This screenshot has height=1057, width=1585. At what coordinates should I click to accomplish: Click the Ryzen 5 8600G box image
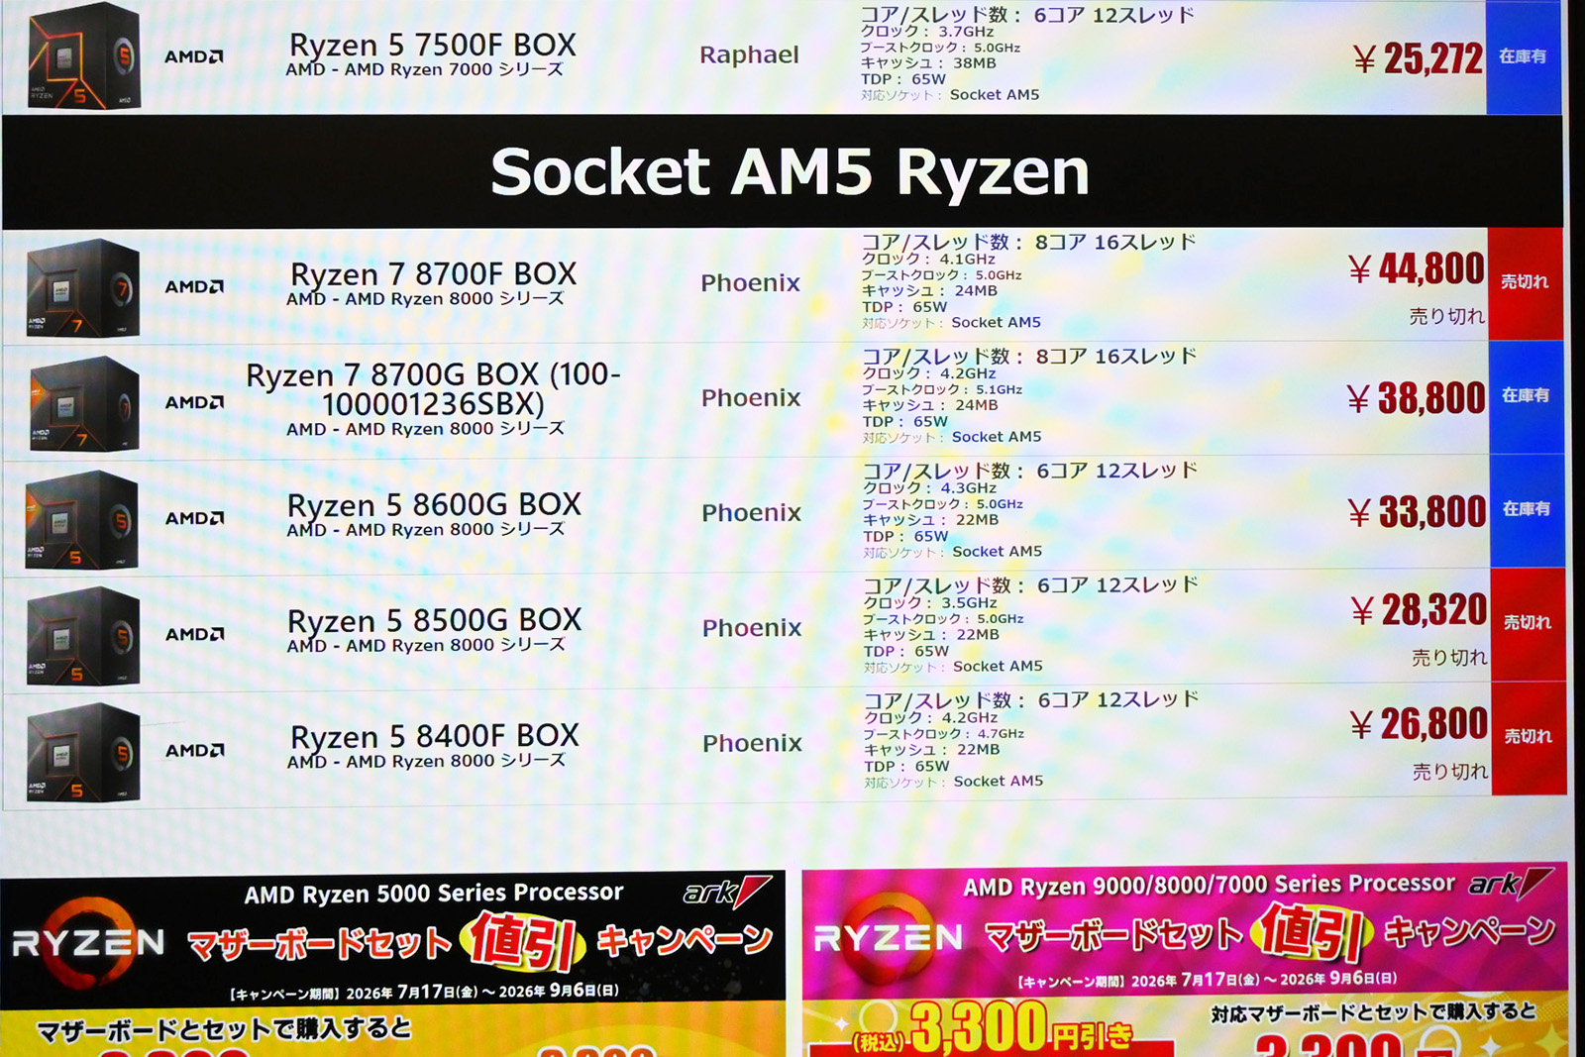click(82, 519)
